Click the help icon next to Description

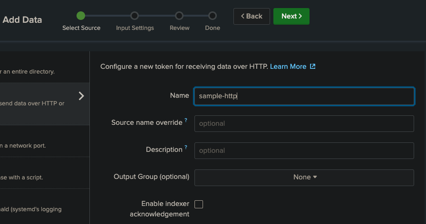[186, 147]
